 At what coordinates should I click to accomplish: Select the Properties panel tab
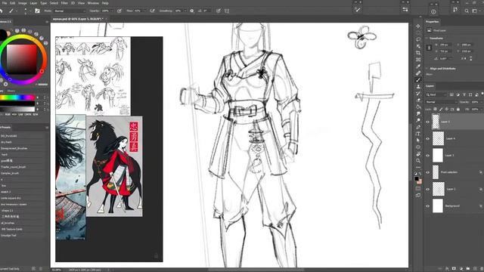click(432, 22)
